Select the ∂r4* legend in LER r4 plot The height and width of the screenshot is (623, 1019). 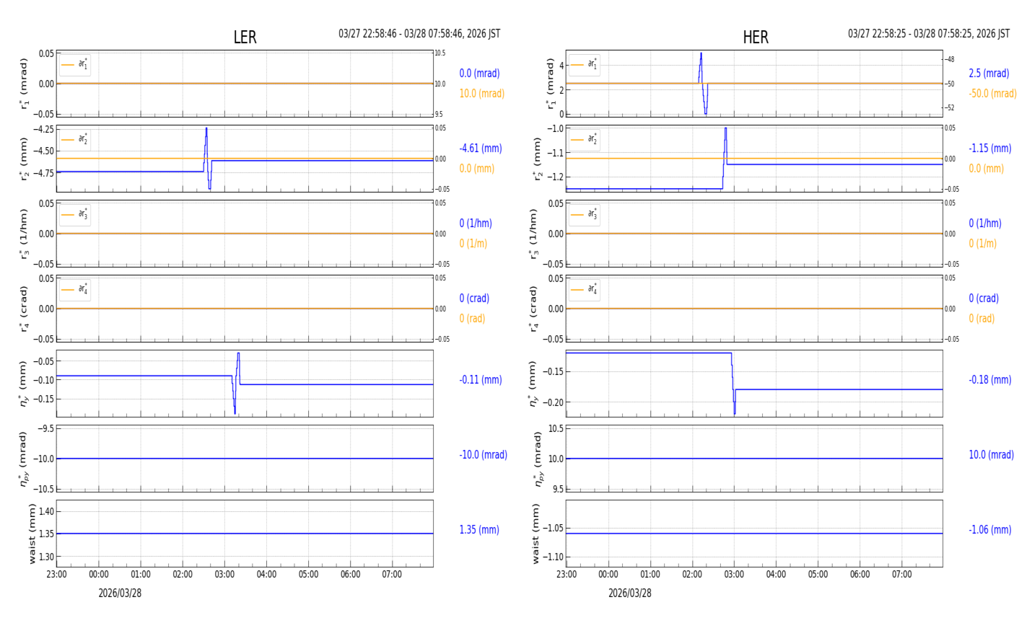pos(75,289)
